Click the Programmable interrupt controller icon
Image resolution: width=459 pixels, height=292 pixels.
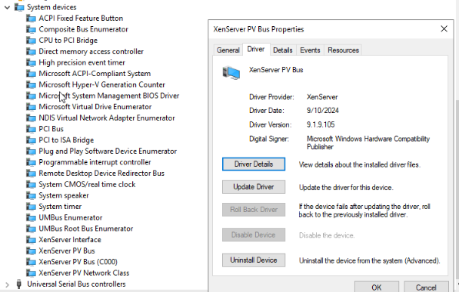[31, 162]
